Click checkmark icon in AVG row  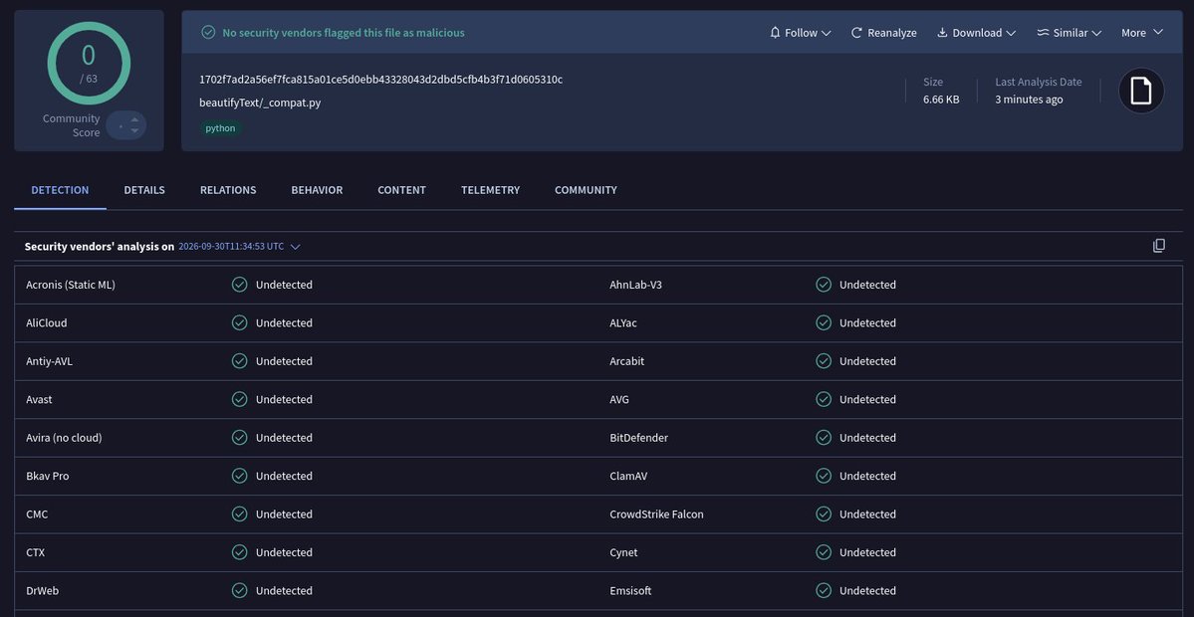824,399
